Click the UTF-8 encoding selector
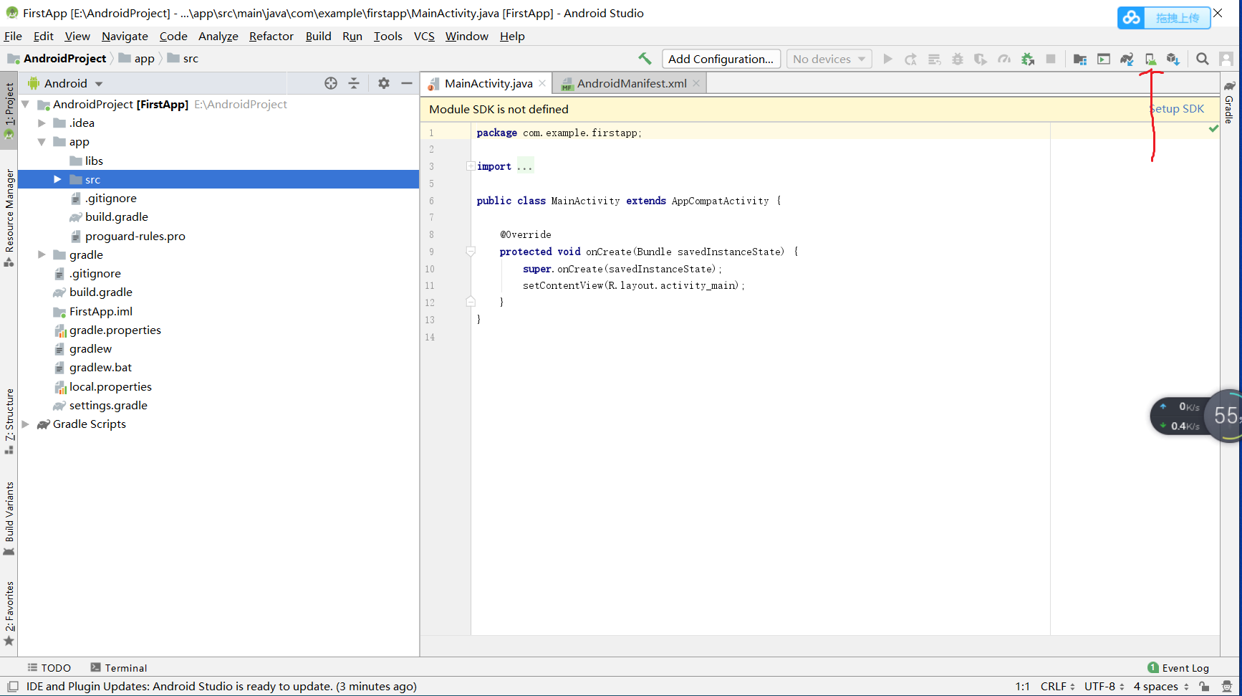Screen dimensions: 1242x696 [x=1104, y=687]
